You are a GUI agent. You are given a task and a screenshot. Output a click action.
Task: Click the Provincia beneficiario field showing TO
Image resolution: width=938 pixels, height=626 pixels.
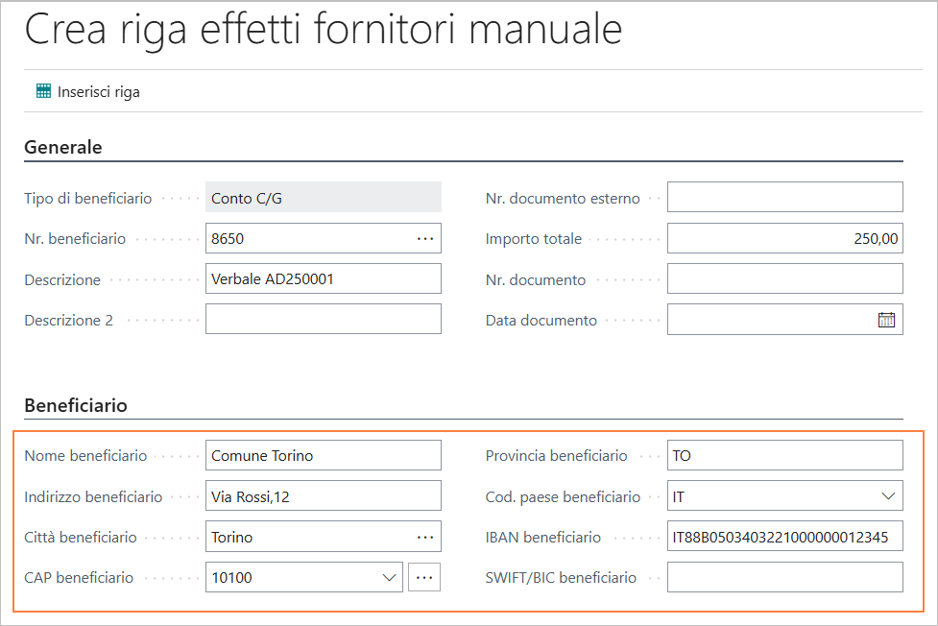784,456
